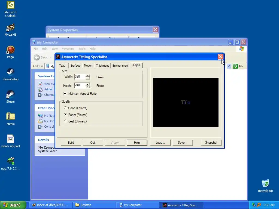Open the File menu in My Computer
Image resolution: width=279 pixels, height=209 pixels.
coord(36,49)
